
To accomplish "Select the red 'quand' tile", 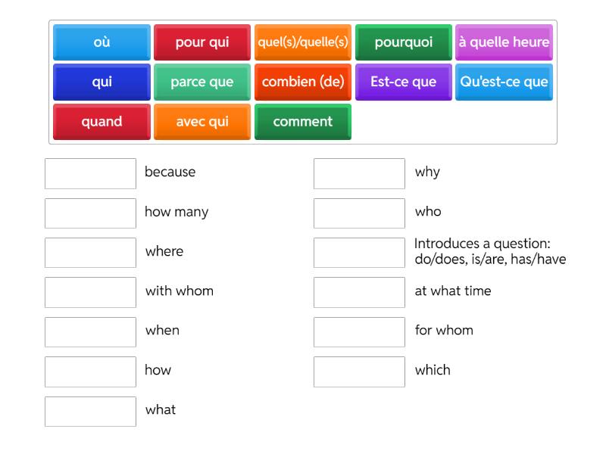I will 102,122.
